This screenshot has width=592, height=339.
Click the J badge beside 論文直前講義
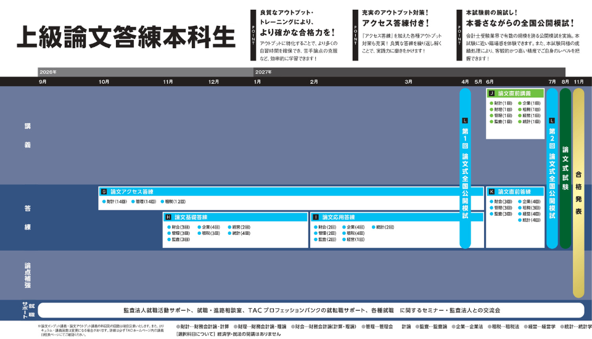pyautogui.click(x=491, y=93)
